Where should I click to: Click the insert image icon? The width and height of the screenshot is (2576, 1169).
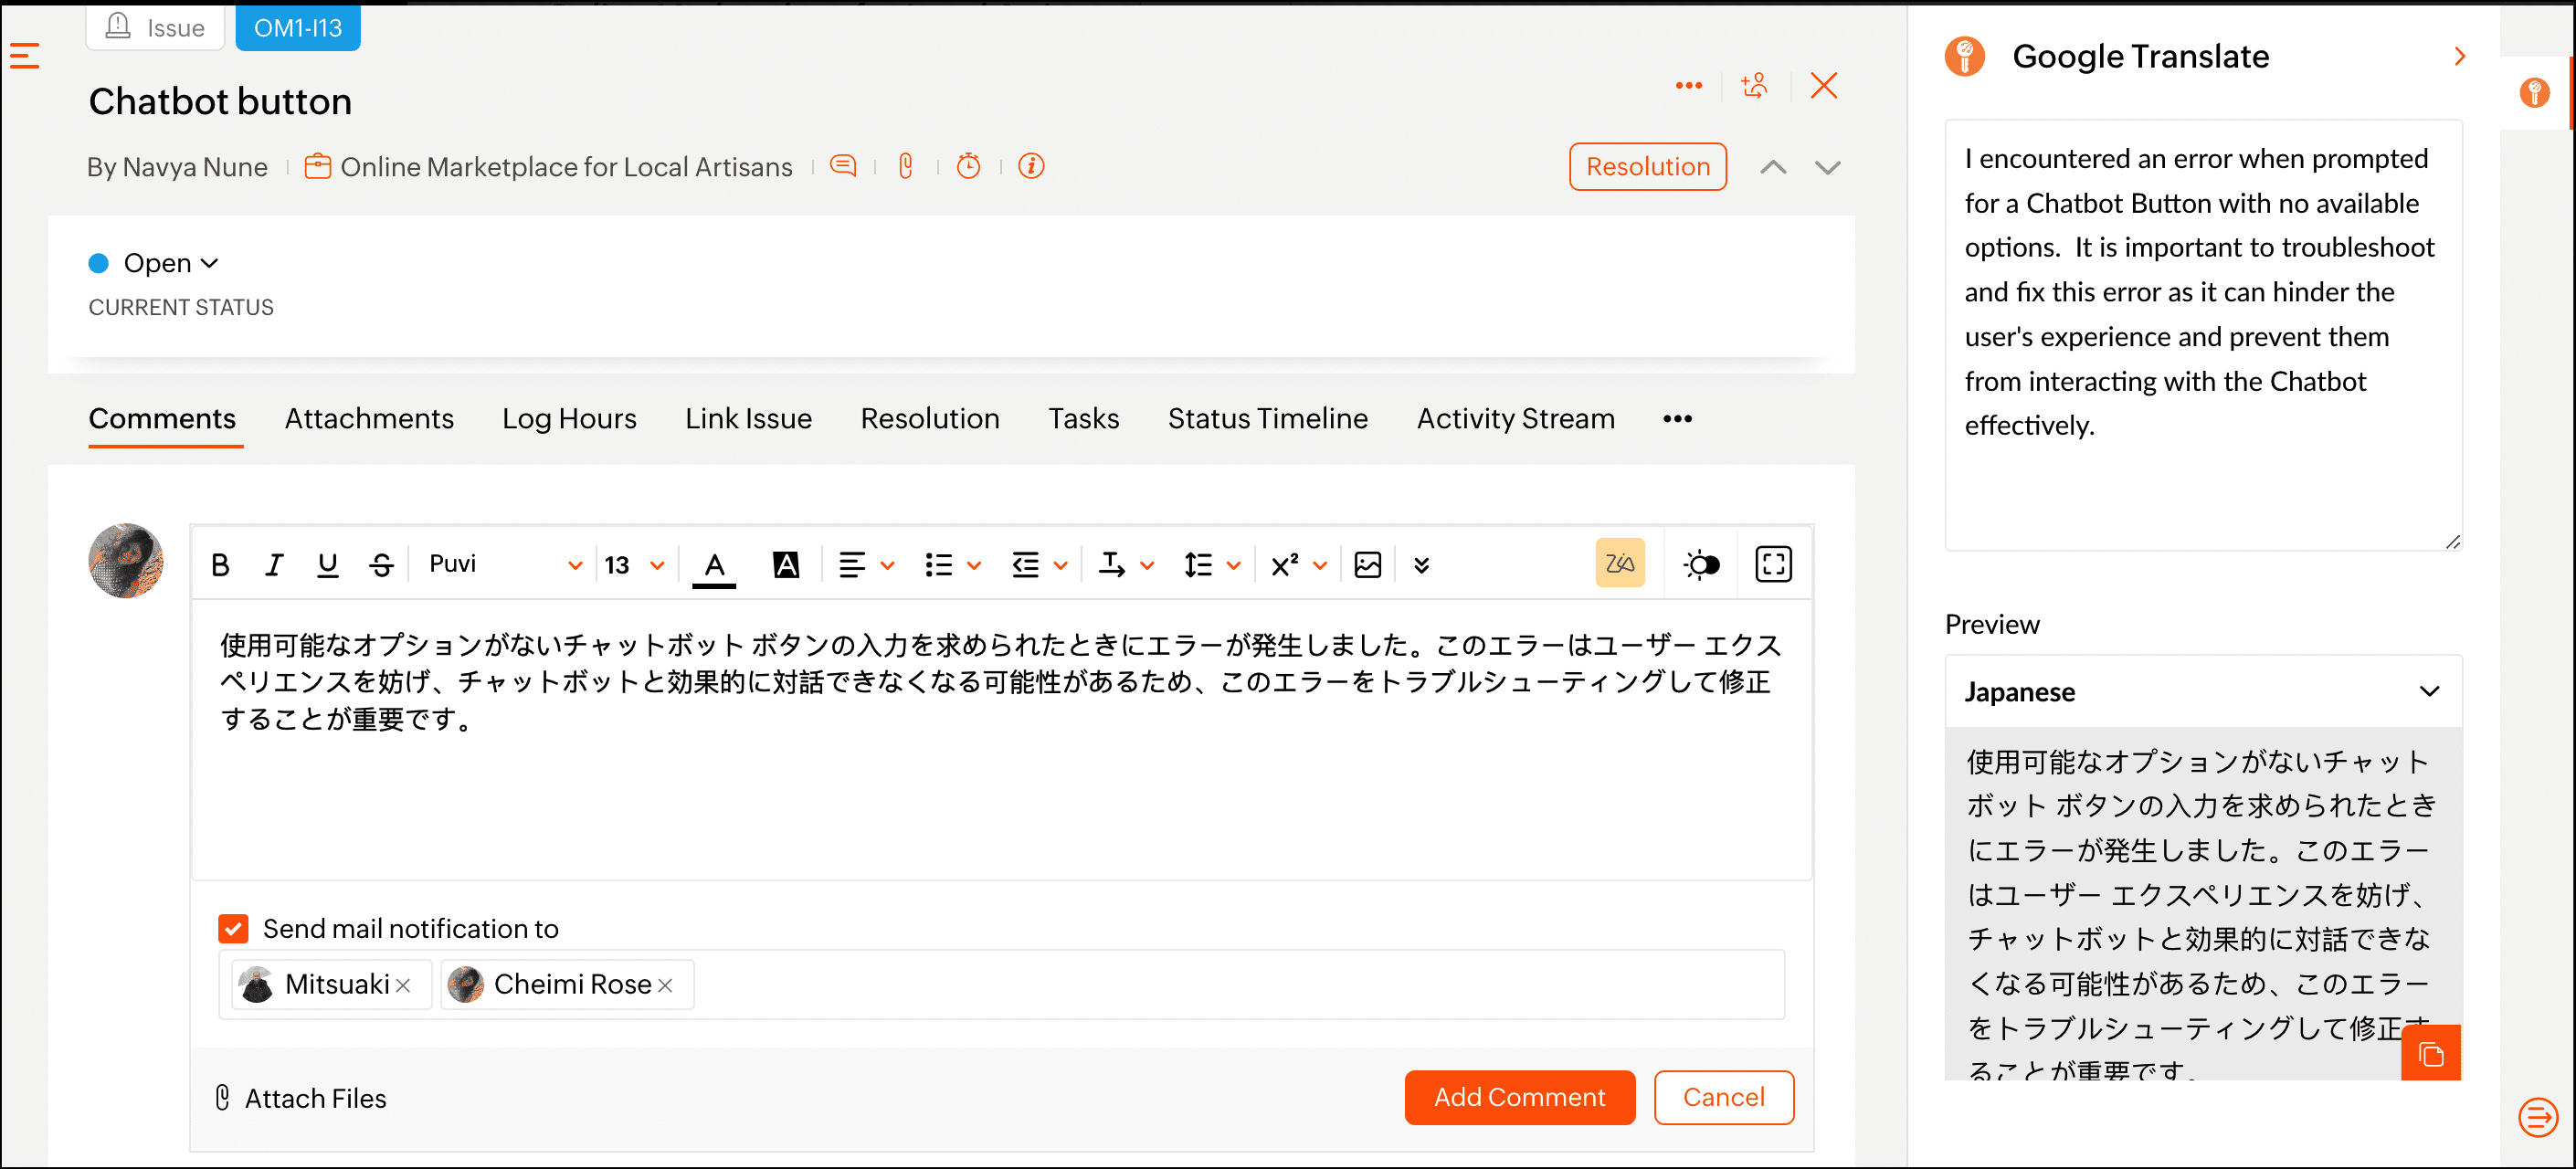1367,565
